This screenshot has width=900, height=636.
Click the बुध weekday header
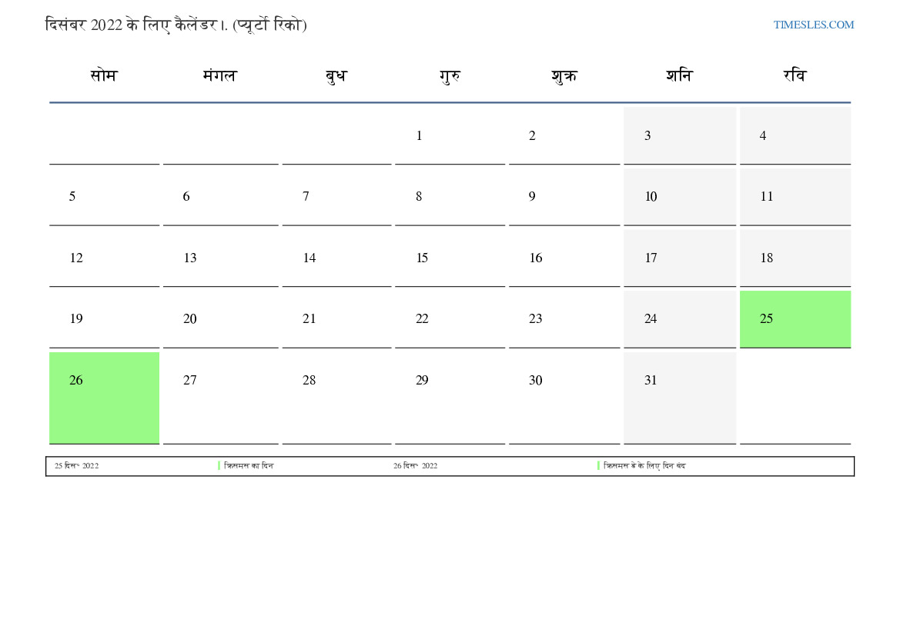336,75
